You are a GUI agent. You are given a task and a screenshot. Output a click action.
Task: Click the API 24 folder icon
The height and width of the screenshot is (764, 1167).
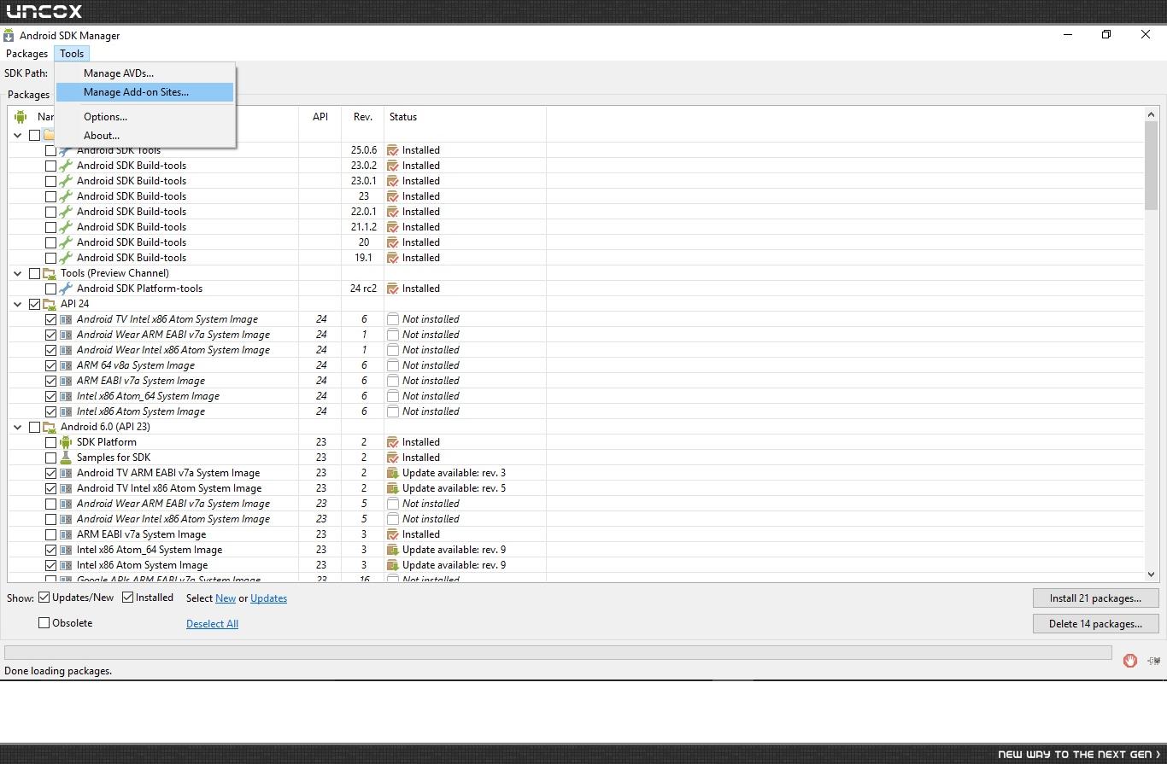[x=50, y=304]
